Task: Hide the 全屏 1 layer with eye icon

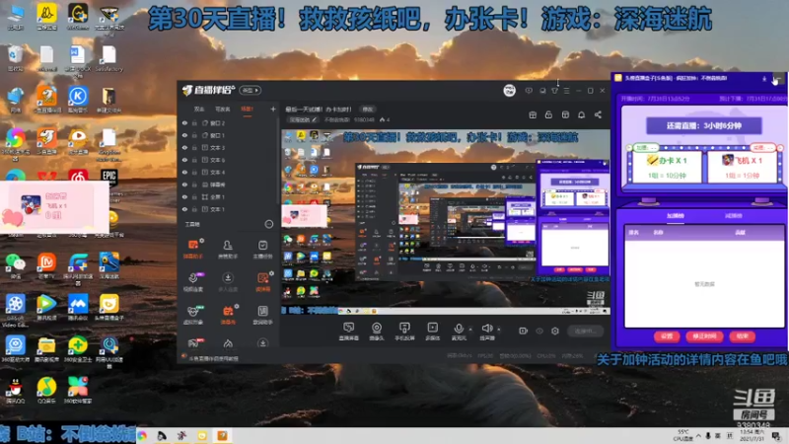Action: 184,196
